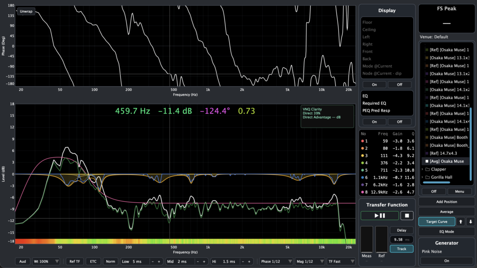477x268 pixels.
Task: Click the purple dot of EQ band 7
Action: (362, 185)
